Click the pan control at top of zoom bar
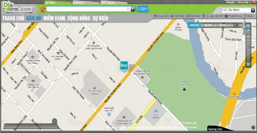Viewport: 257px width, 133px height. click(x=248, y=26)
